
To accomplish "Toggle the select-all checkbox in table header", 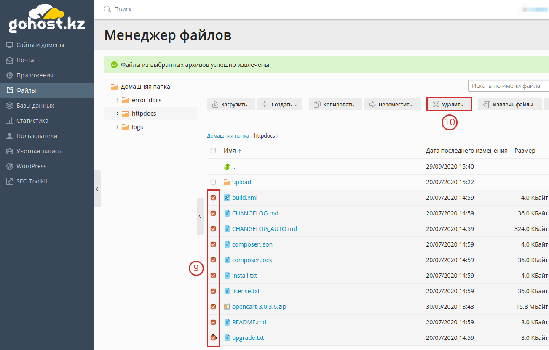I will 213,151.
